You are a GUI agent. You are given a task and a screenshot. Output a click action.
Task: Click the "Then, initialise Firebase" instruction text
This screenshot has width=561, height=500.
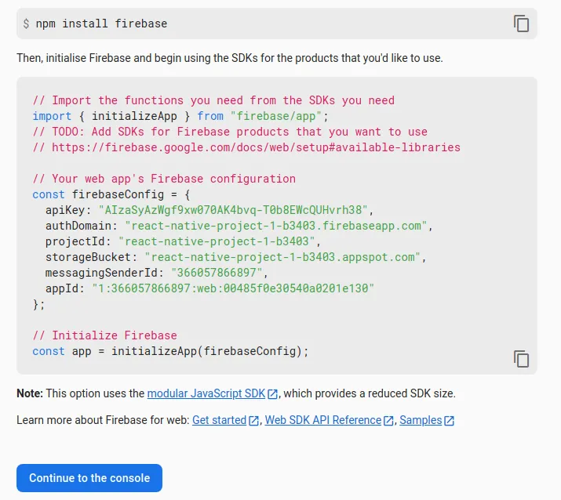tap(230, 58)
